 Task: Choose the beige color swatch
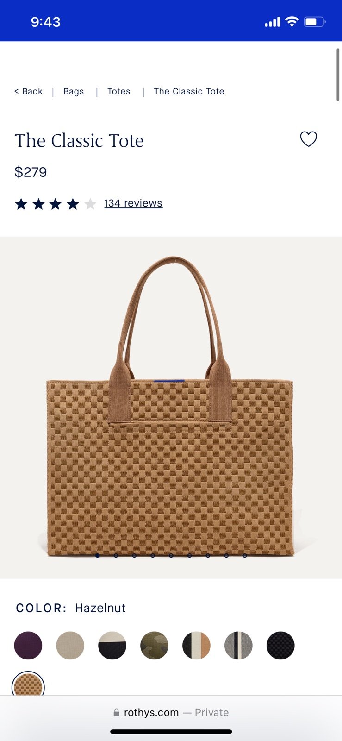(x=70, y=645)
